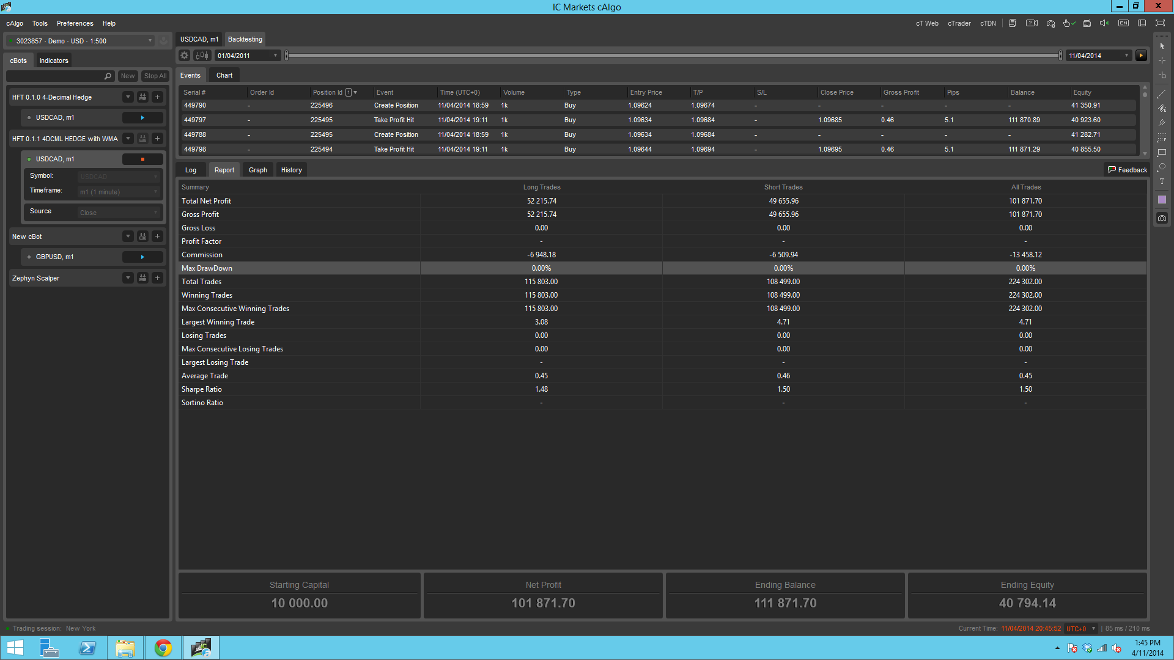This screenshot has width=1174, height=660.
Task: Open the Preferences menu
Action: tap(75, 24)
